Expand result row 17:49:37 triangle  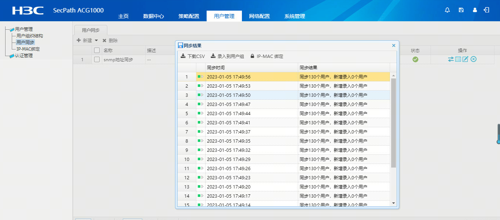pos(202,132)
